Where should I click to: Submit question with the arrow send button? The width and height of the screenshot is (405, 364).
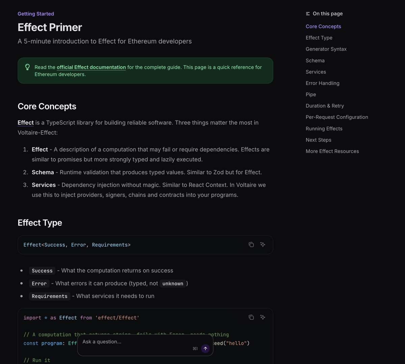[x=205, y=348]
